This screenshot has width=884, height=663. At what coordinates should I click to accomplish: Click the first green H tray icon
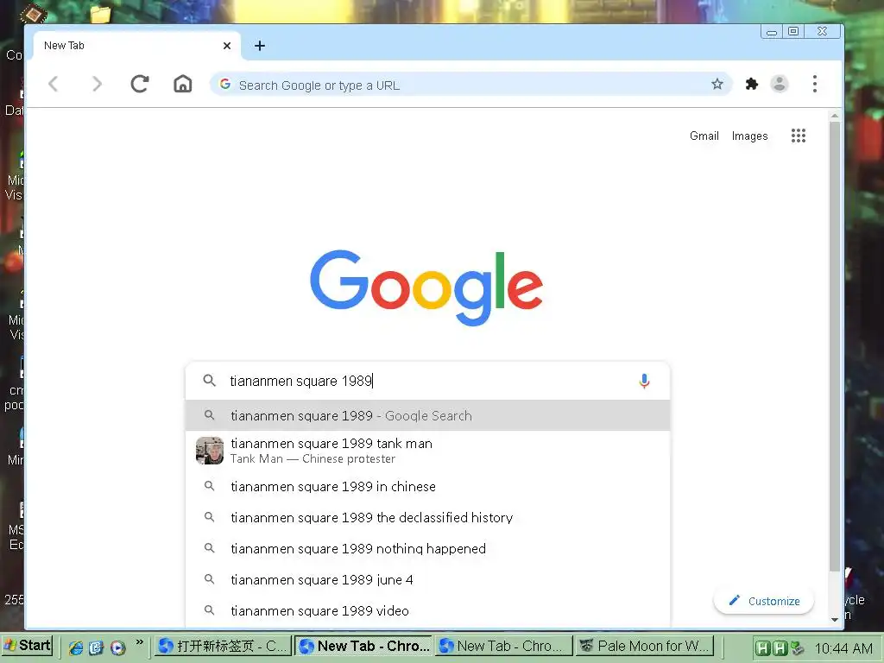[x=761, y=648]
